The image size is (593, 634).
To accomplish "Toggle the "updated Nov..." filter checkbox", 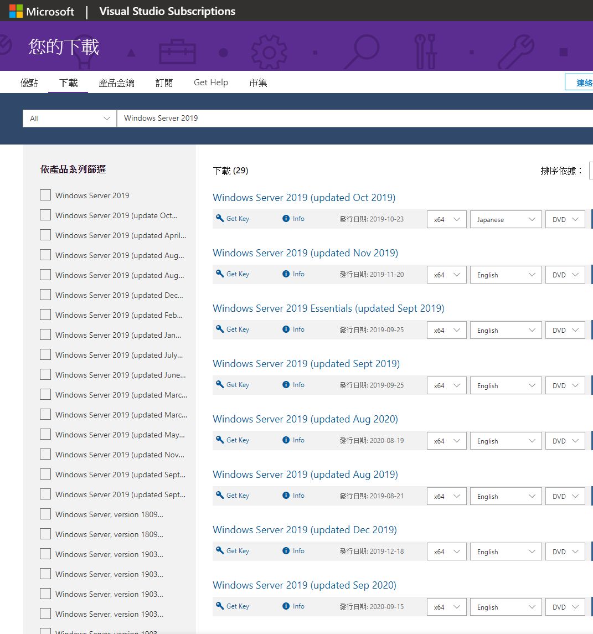I will 45,454.
